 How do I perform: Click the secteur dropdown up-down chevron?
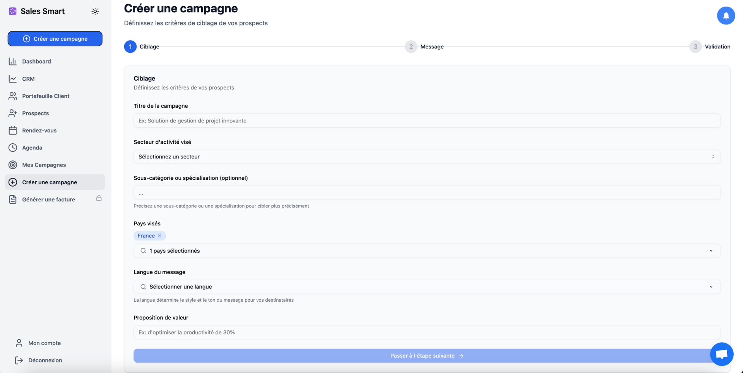click(712, 156)
